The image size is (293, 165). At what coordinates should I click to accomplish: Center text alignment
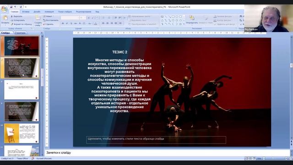click(x=108, y=23)
